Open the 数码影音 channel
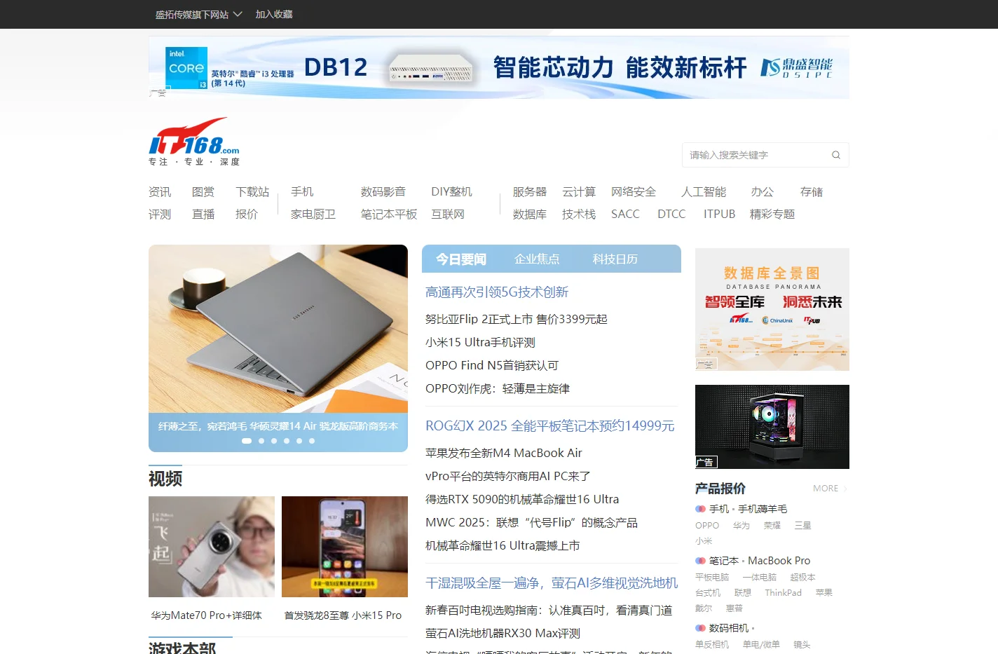 [383, 191]
